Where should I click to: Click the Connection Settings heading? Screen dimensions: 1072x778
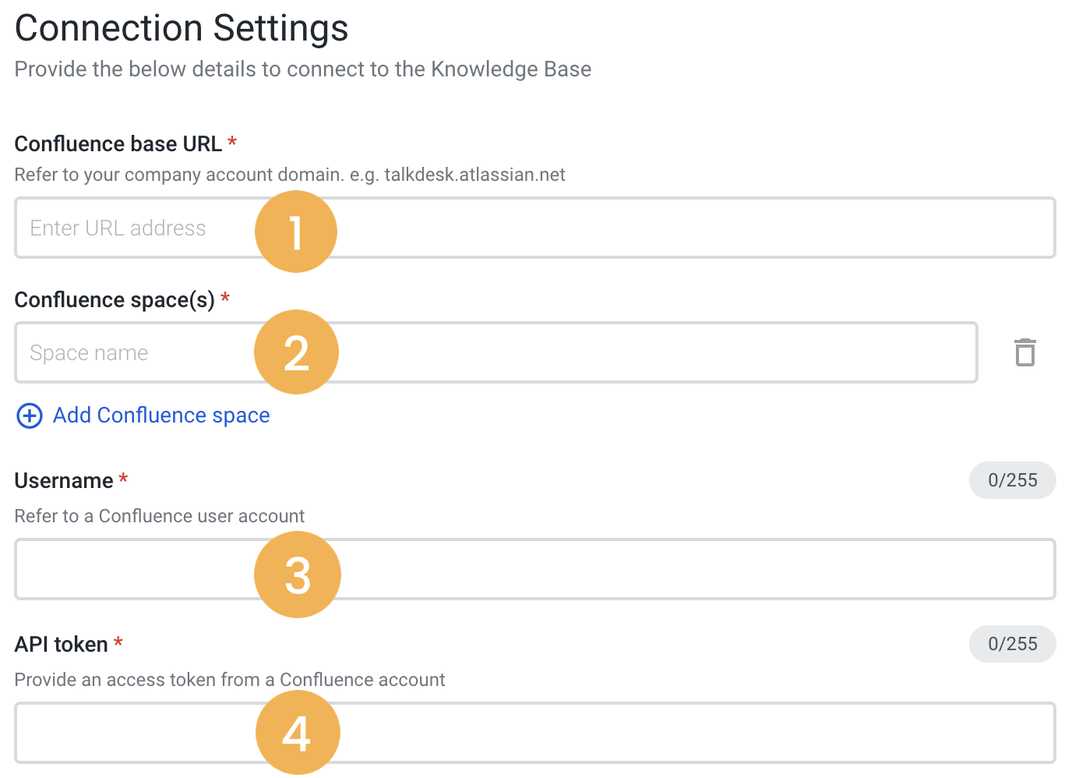coord(181,28)
